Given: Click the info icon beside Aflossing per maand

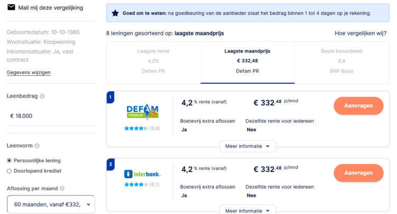Looking at the screenshot, I should (x=62, y=188).
